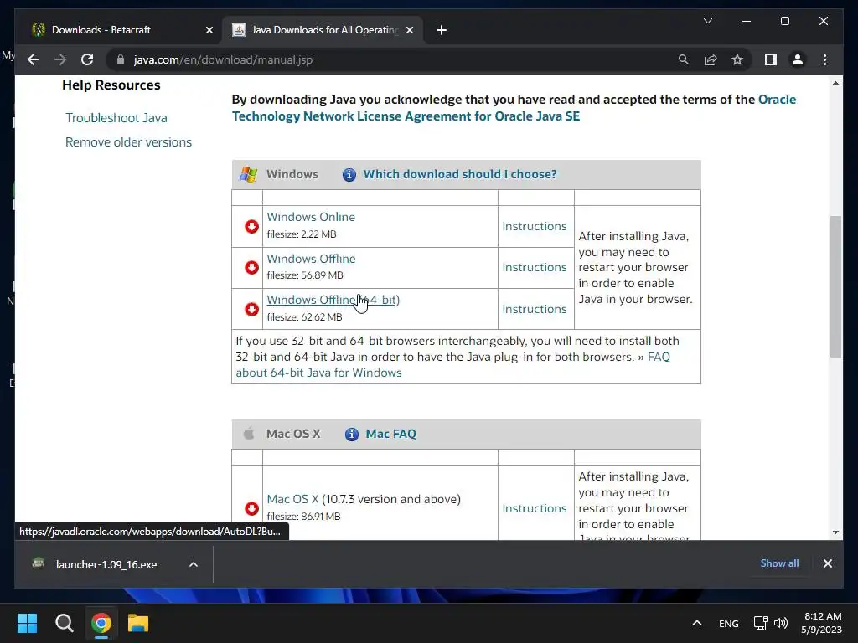Open the Mac FAQ link
Image resolution: width=858 pixels, height=643 pixels.
(x=390, y=435)
